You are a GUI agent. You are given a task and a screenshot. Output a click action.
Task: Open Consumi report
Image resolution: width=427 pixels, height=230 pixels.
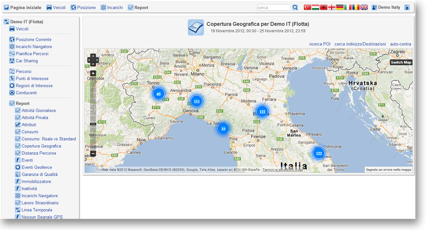coord(27,131)
